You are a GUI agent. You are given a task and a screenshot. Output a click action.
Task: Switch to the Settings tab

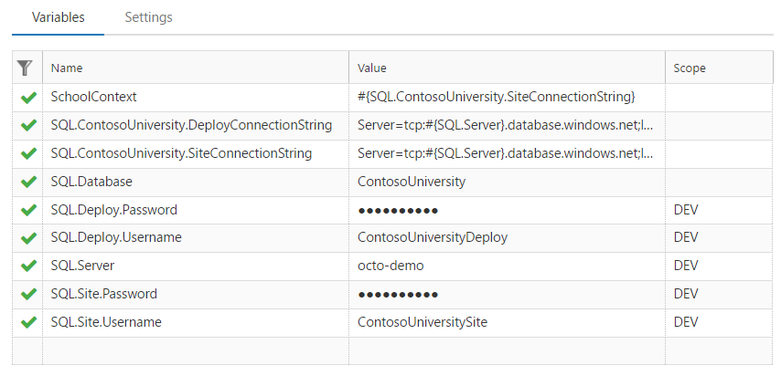[x=148, y=17]
